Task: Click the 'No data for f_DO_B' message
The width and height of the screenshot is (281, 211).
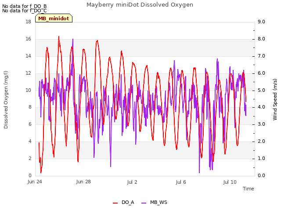Action: (x=25, y=6)
